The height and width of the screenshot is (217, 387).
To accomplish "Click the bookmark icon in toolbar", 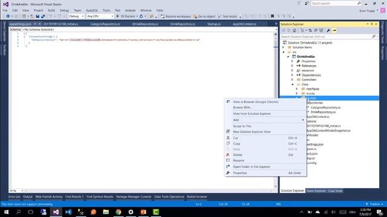I will [272, 16].
